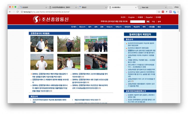Viewport: 188px width, 114px height.
Task: Open the 국내소식 menu item
Action: [x=109, y=27]
